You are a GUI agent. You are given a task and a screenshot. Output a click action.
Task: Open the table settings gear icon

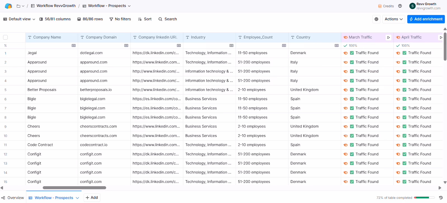[x=376, y=19]
